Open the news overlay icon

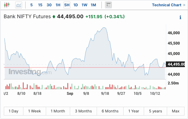(108, 5)
